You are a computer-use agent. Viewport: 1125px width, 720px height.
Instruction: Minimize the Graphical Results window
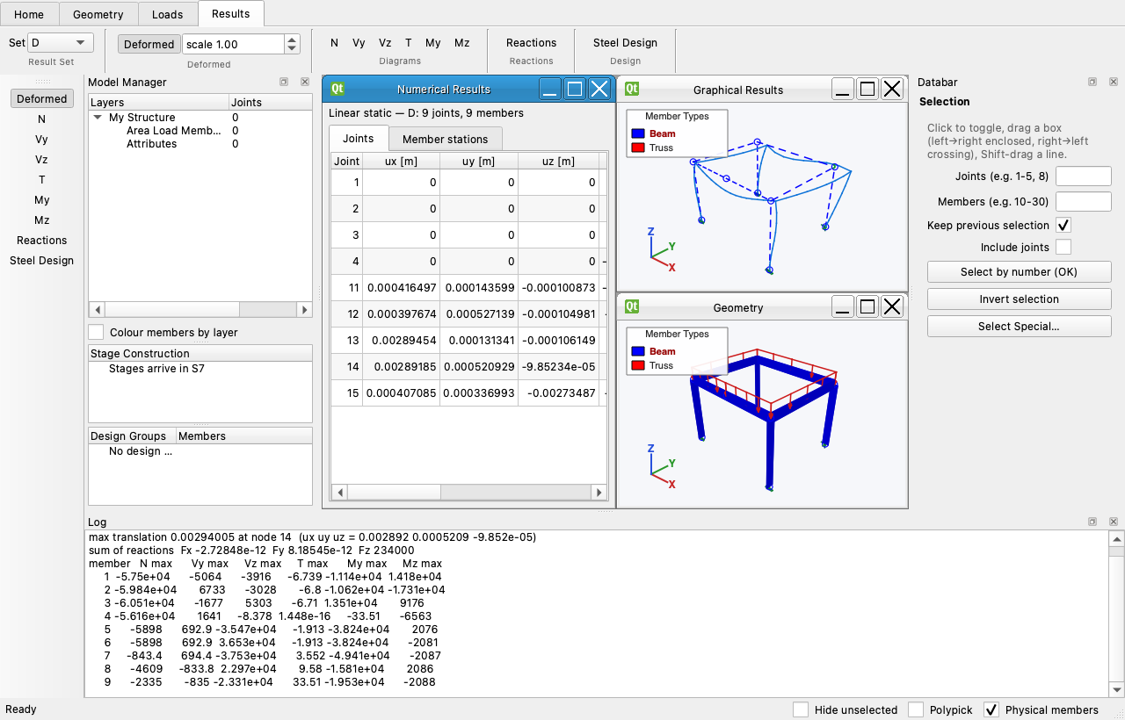(843, 89)
